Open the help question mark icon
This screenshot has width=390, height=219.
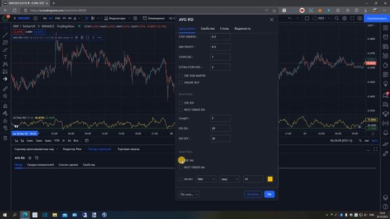[x=386, y=207]
